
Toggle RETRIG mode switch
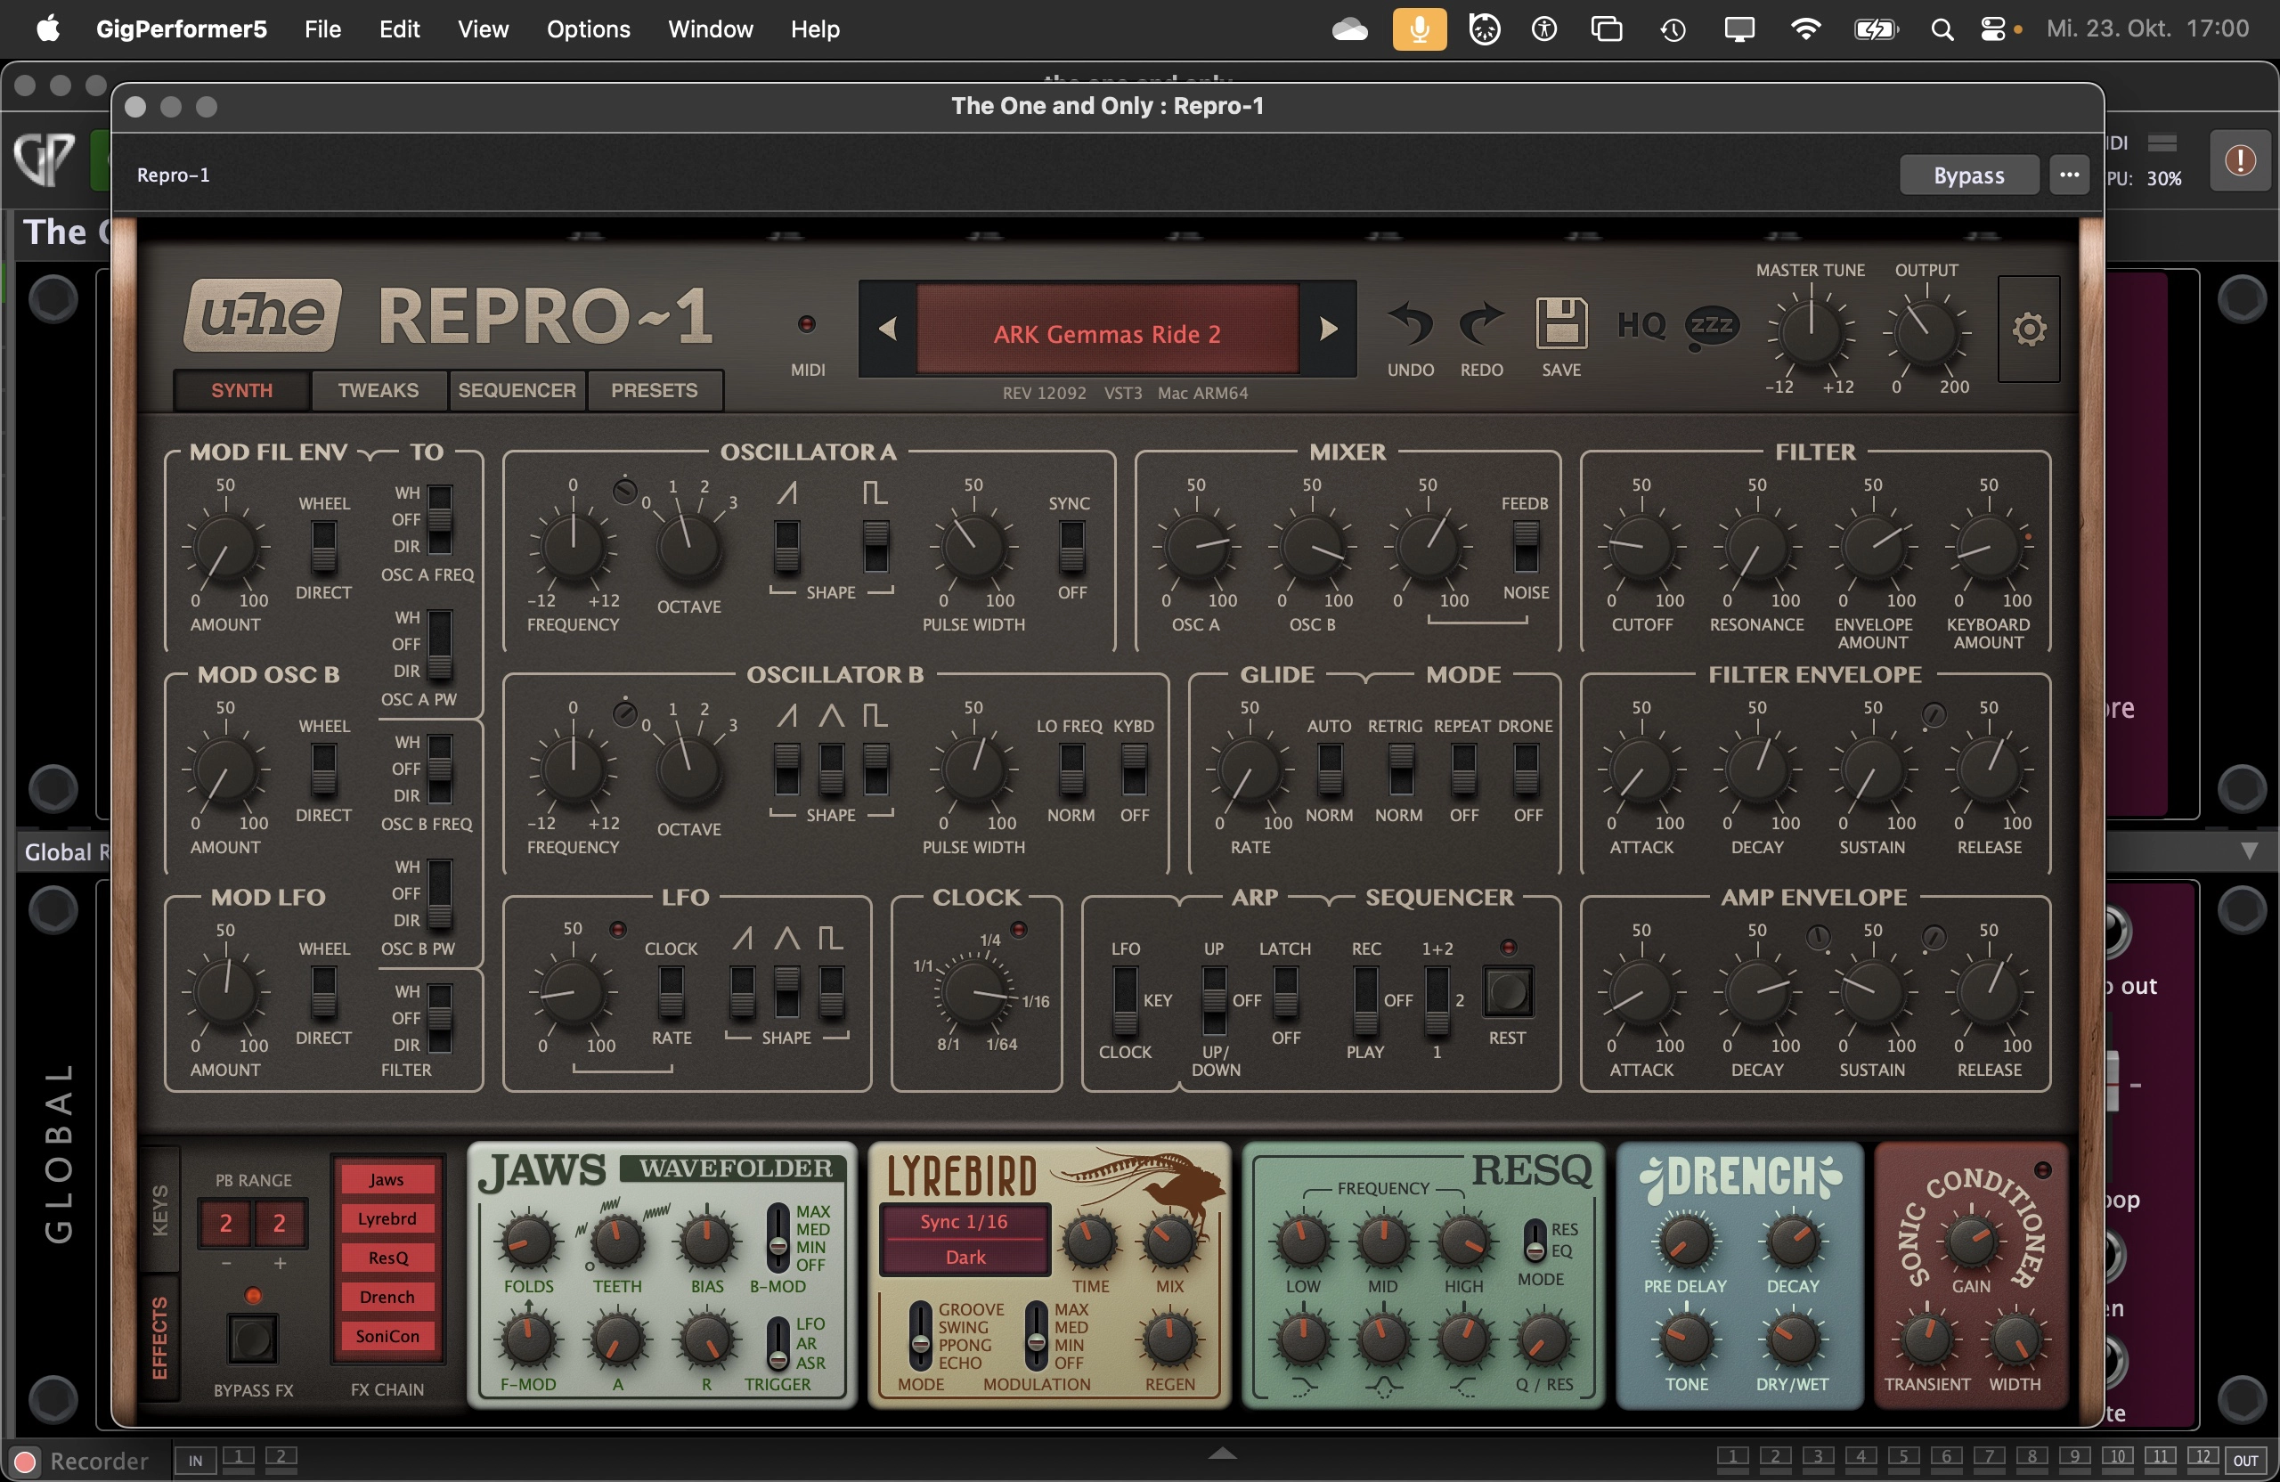tap(1401, 769)
